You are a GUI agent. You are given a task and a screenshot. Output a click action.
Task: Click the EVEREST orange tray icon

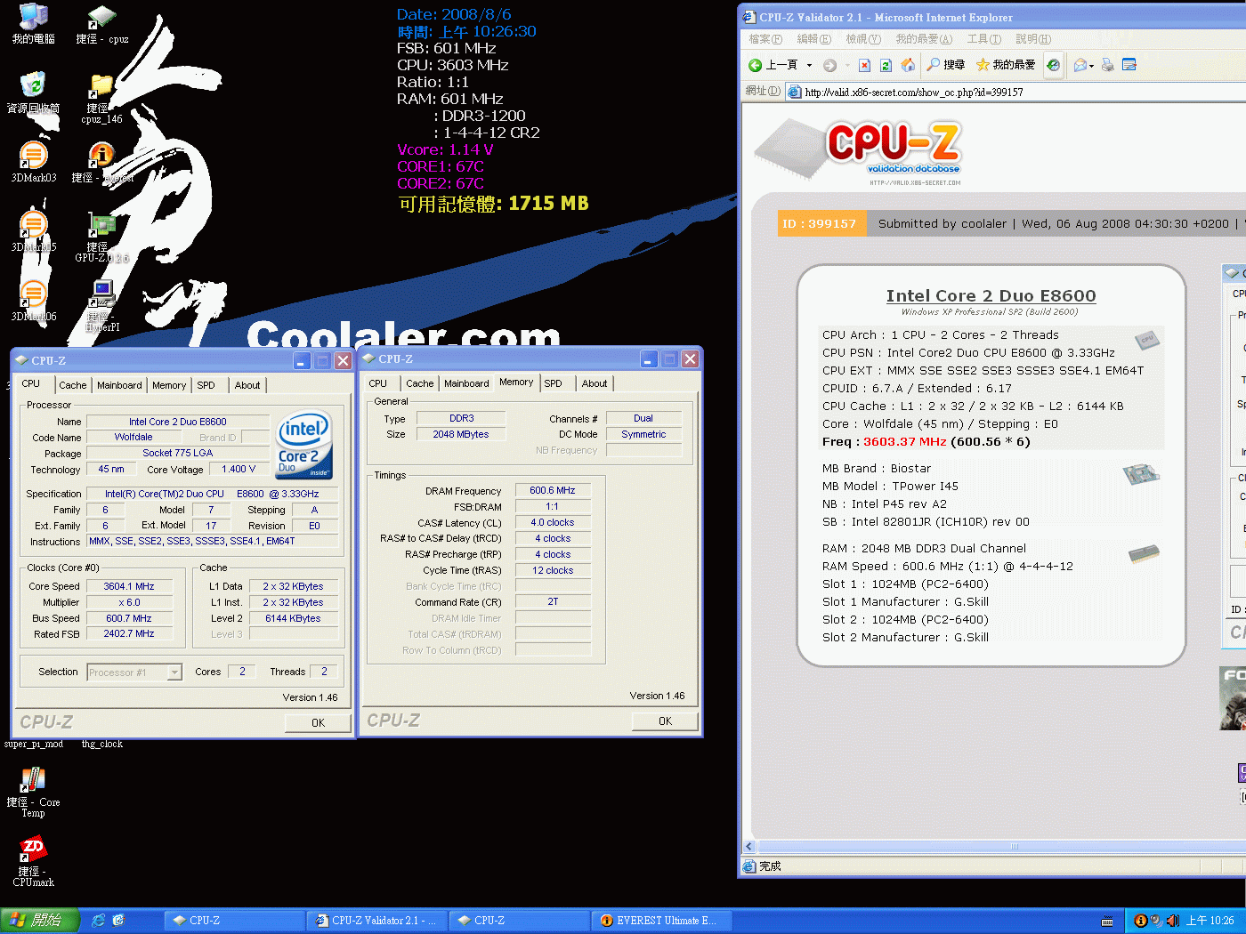pos(1140,921)
